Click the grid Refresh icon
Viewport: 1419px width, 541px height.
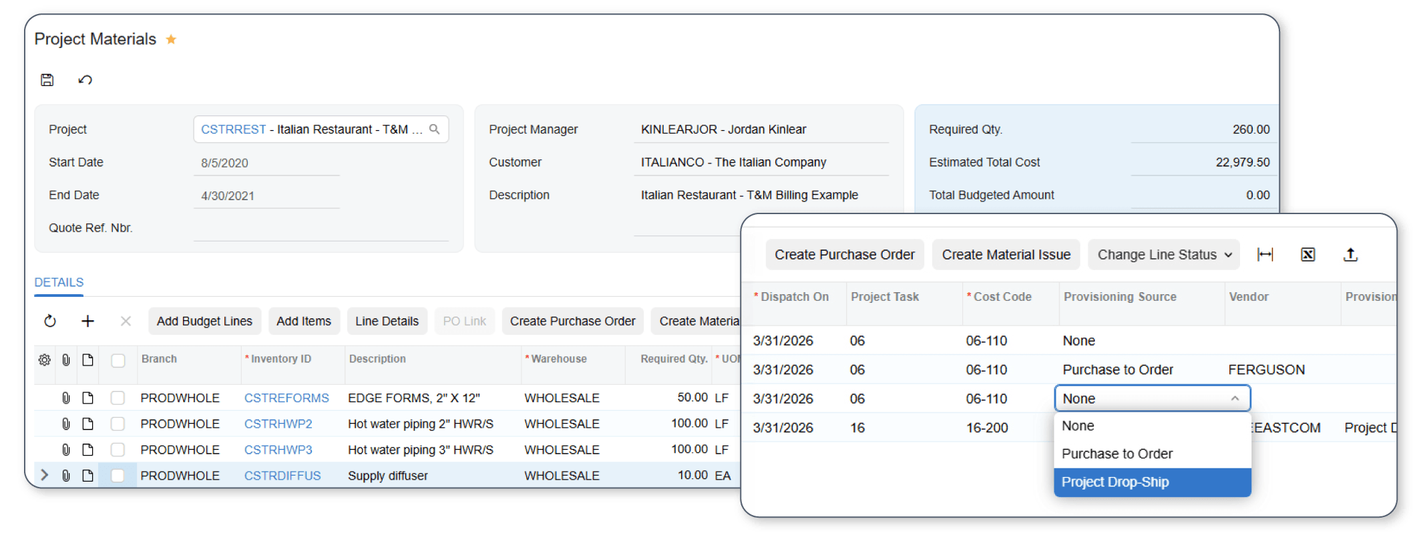click(50, 322)
